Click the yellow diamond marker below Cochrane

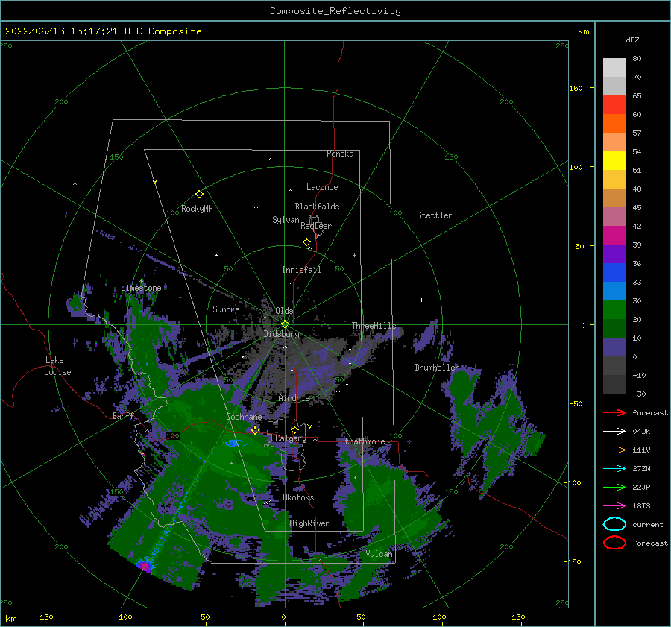(x=256, y=430)
